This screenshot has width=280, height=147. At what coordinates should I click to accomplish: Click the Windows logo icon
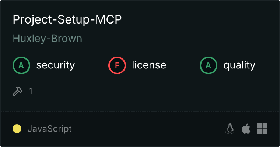(x=262, y=129)
